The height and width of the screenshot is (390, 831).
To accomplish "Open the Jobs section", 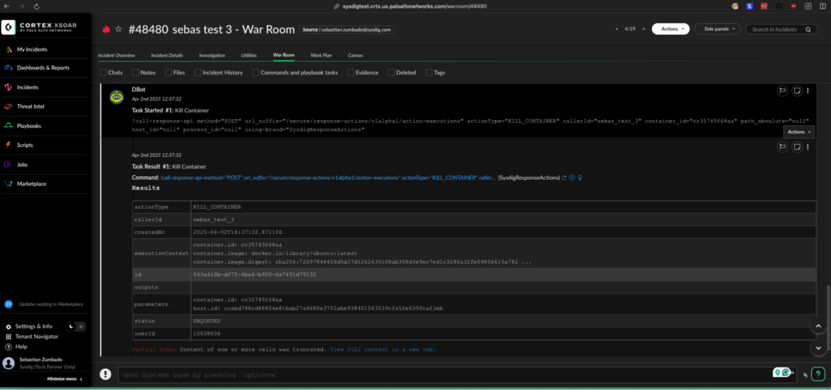I will tap(22, 165).
